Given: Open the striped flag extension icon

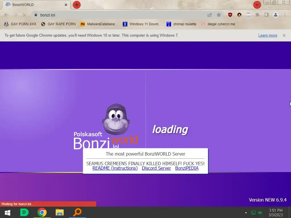Looking at the screenshot, I should (248, 15).
